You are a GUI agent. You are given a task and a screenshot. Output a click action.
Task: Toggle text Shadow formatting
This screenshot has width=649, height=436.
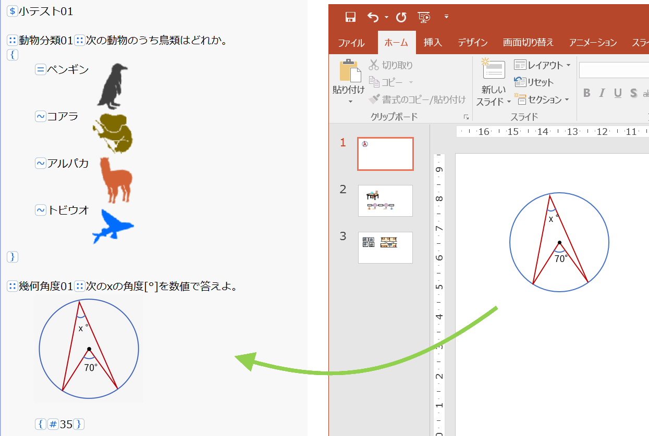coord(633,93)
